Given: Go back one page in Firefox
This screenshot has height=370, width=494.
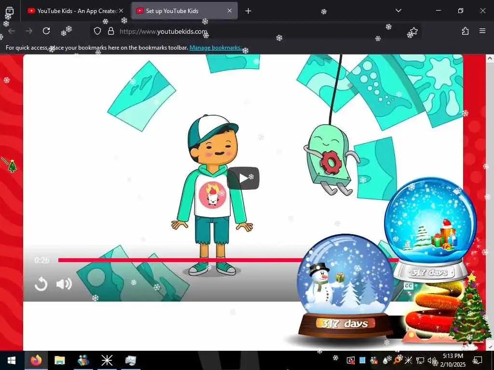Looking at the screenshot, I should 12,31.
